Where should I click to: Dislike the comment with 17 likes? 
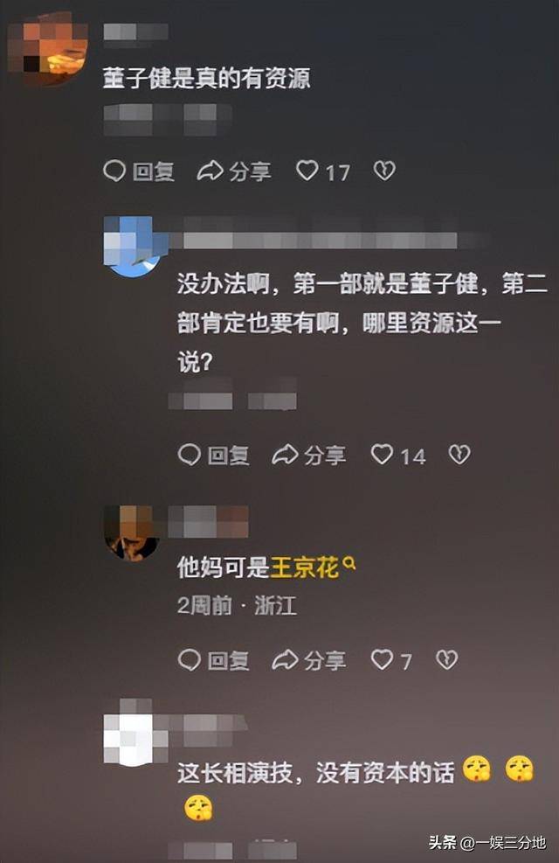pyautogui.click(x=384, y=171)
